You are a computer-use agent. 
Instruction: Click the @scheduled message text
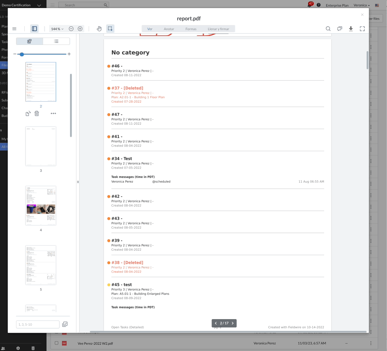[161, 182]
